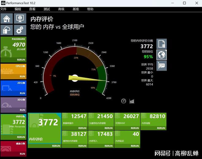This screenshot has height=159, width=202.
Task: Rerun the large 内存评价 3772 tile
Action: 56,146
